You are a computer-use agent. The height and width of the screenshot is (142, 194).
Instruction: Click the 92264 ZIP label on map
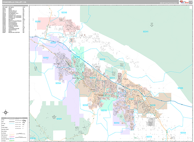[x=58, y=83]
